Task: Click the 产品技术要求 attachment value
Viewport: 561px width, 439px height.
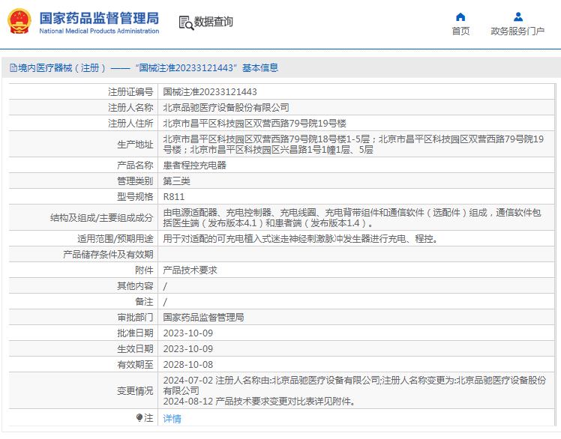Action: [190, 270]
